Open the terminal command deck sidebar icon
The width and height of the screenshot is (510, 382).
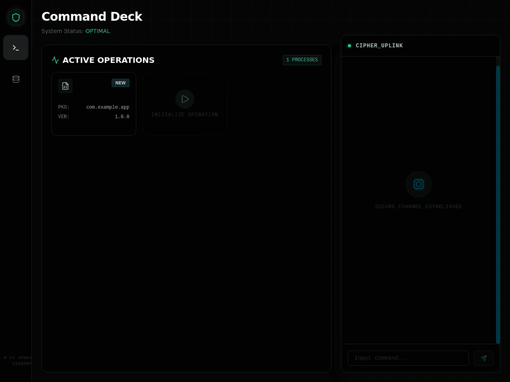[x=16, y=48]
